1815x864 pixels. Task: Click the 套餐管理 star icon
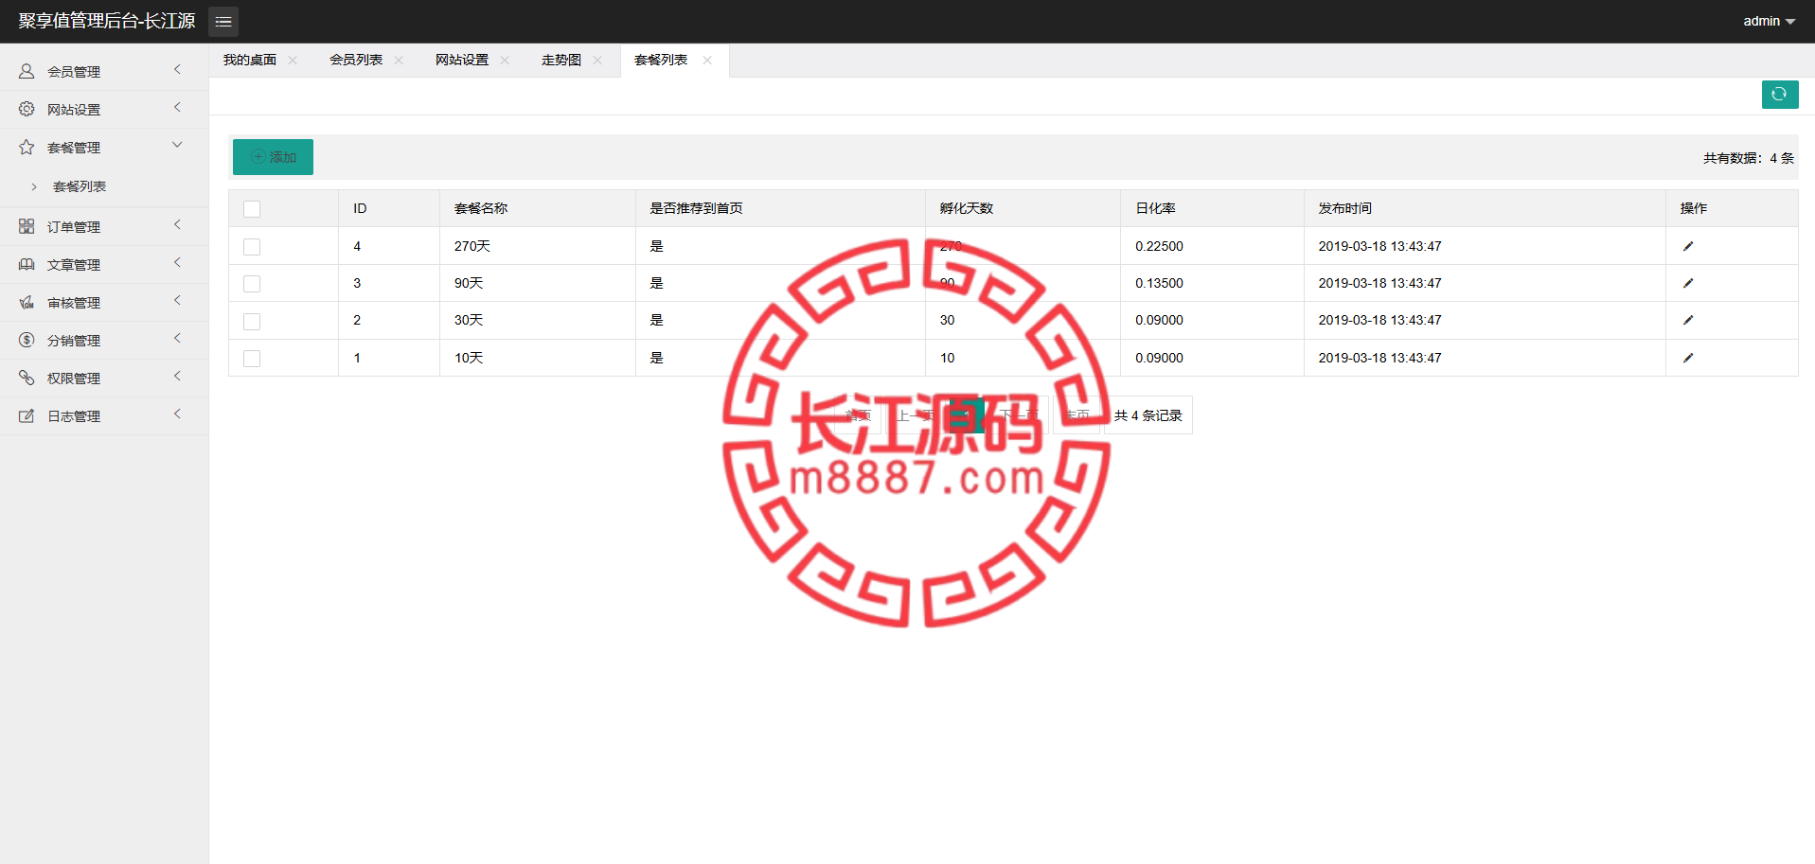27,147
